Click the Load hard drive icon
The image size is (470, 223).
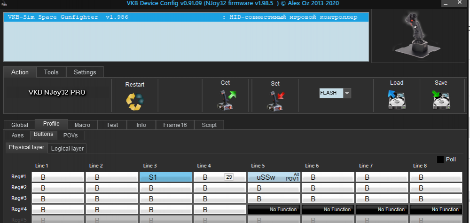396,100
